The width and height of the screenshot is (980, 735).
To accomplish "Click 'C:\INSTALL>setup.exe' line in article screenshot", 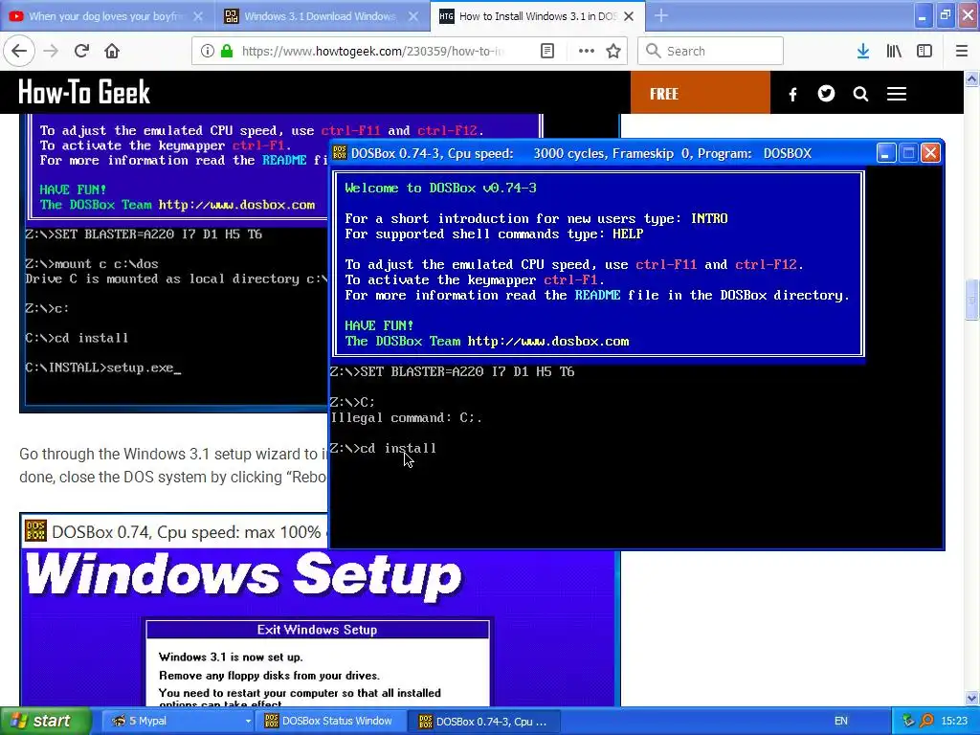I will 103,367.
